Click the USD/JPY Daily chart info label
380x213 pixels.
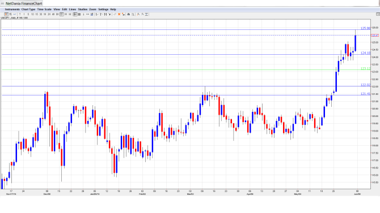pos(14,18)
